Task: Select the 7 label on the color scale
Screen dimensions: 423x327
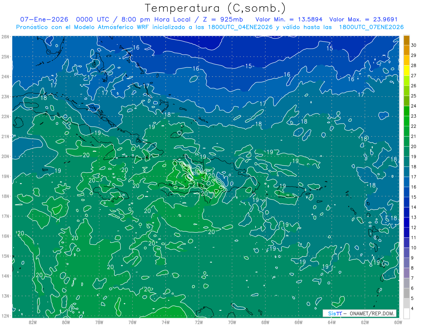Action: point(412,278)
